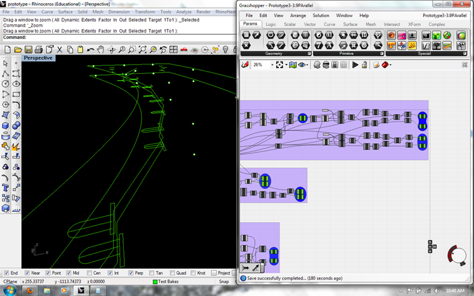The width and height of the screenshot is (474, 296).
Task: Click the Snap status bar button
Action: click(224, 282)
